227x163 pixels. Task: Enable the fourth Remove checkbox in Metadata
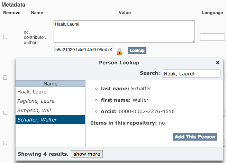pyautogui.click(x=5, y=143)
